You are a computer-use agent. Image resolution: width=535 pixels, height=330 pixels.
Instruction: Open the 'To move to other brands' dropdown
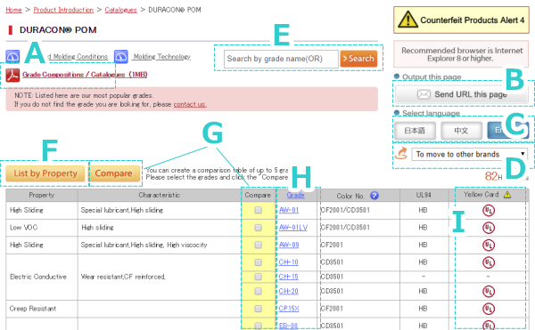(470, 154)
